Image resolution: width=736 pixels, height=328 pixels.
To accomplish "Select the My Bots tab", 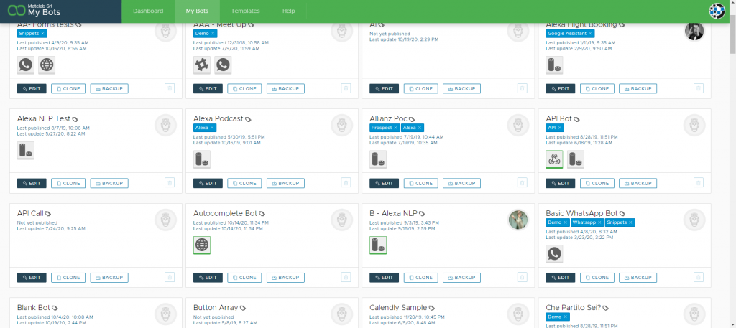I will pyautogui.click(x=197, y=11).
